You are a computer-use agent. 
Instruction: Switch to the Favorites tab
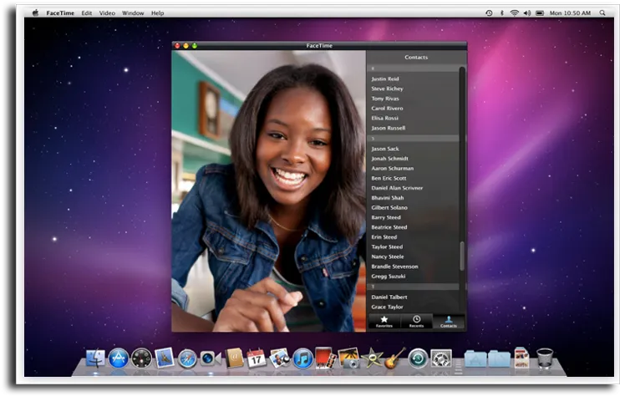click(384, 322)
